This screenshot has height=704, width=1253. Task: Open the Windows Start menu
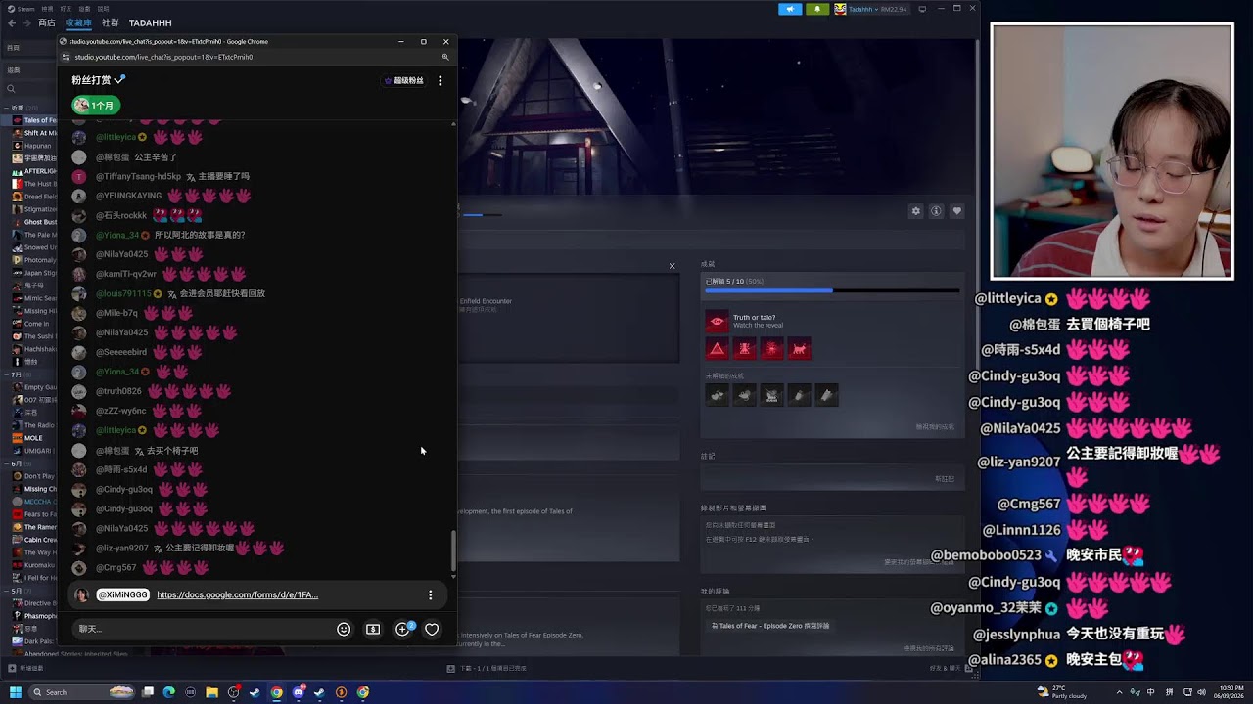coord(16,692)
